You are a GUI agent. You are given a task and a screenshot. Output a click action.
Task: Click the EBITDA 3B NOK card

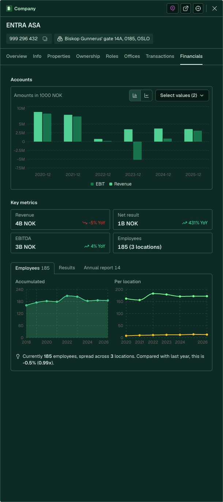(60, 243)
